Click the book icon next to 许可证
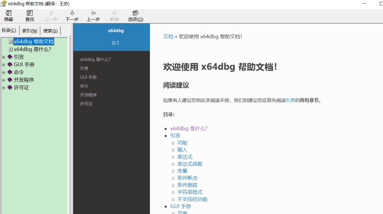This screenshot has width=383, height=214. 10,88
